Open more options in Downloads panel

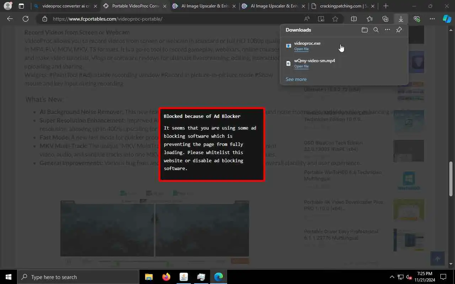tap(387, 30)
